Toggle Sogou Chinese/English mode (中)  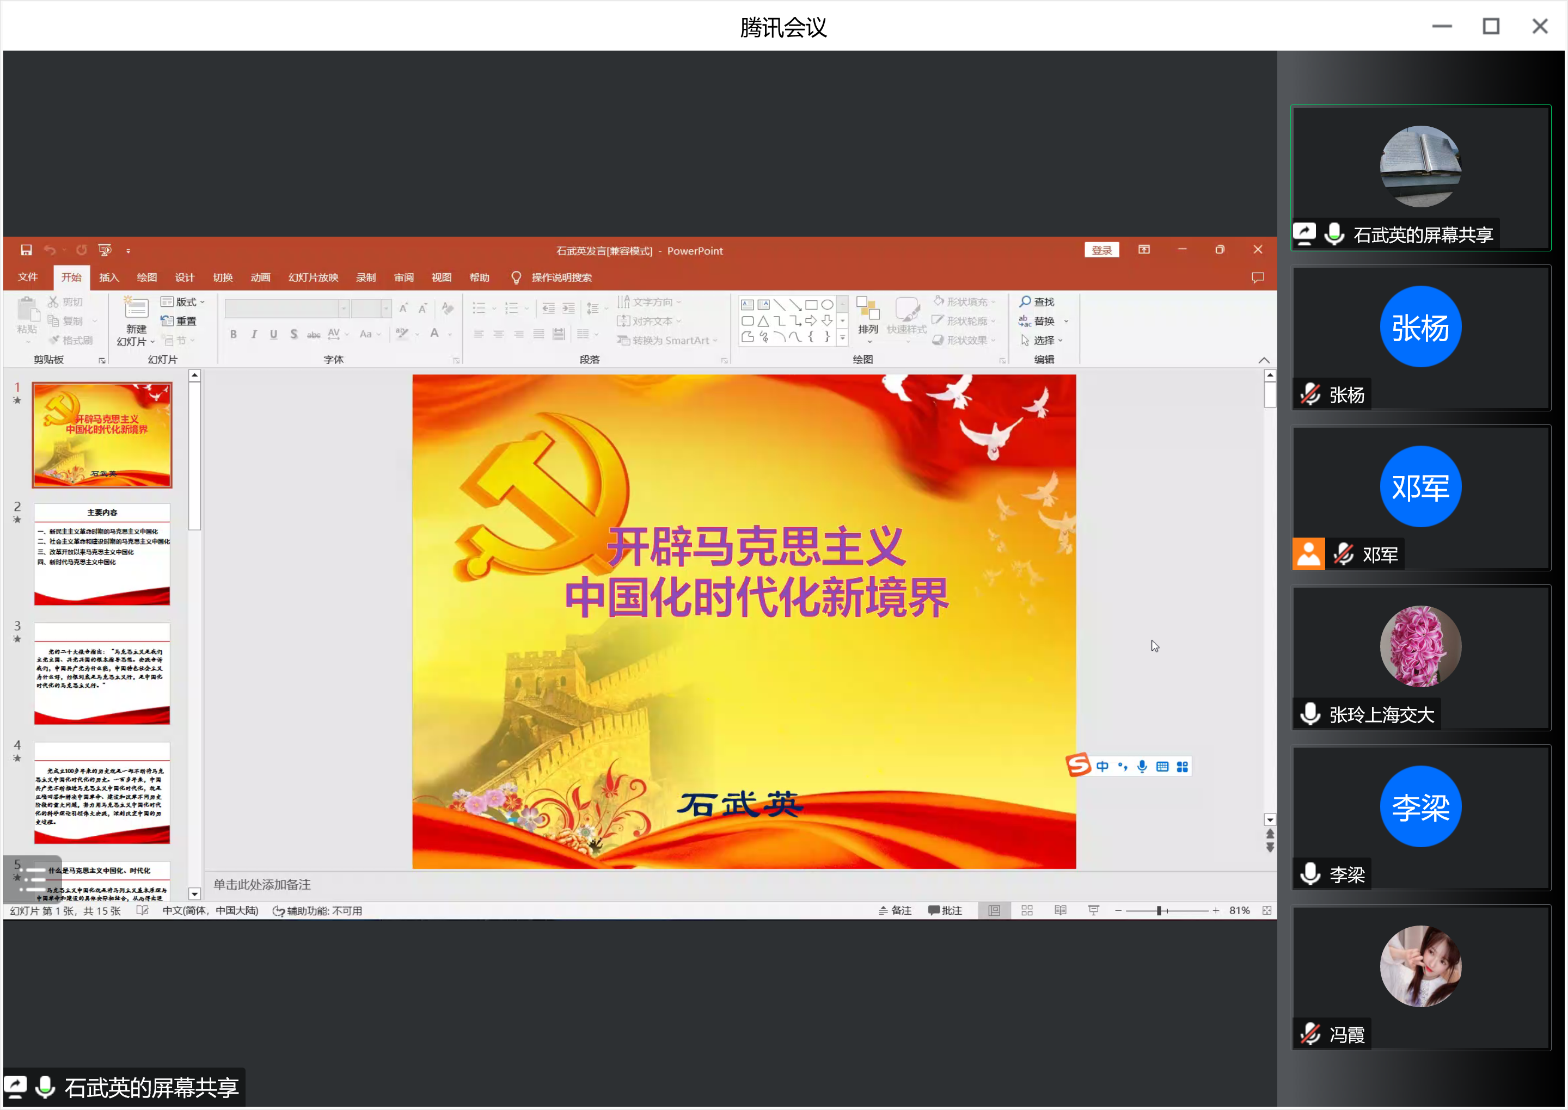pyautogui.click(x=1102, y=766)
